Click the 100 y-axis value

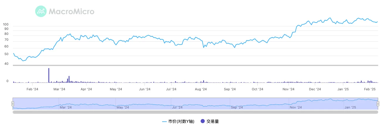point(6,24)
